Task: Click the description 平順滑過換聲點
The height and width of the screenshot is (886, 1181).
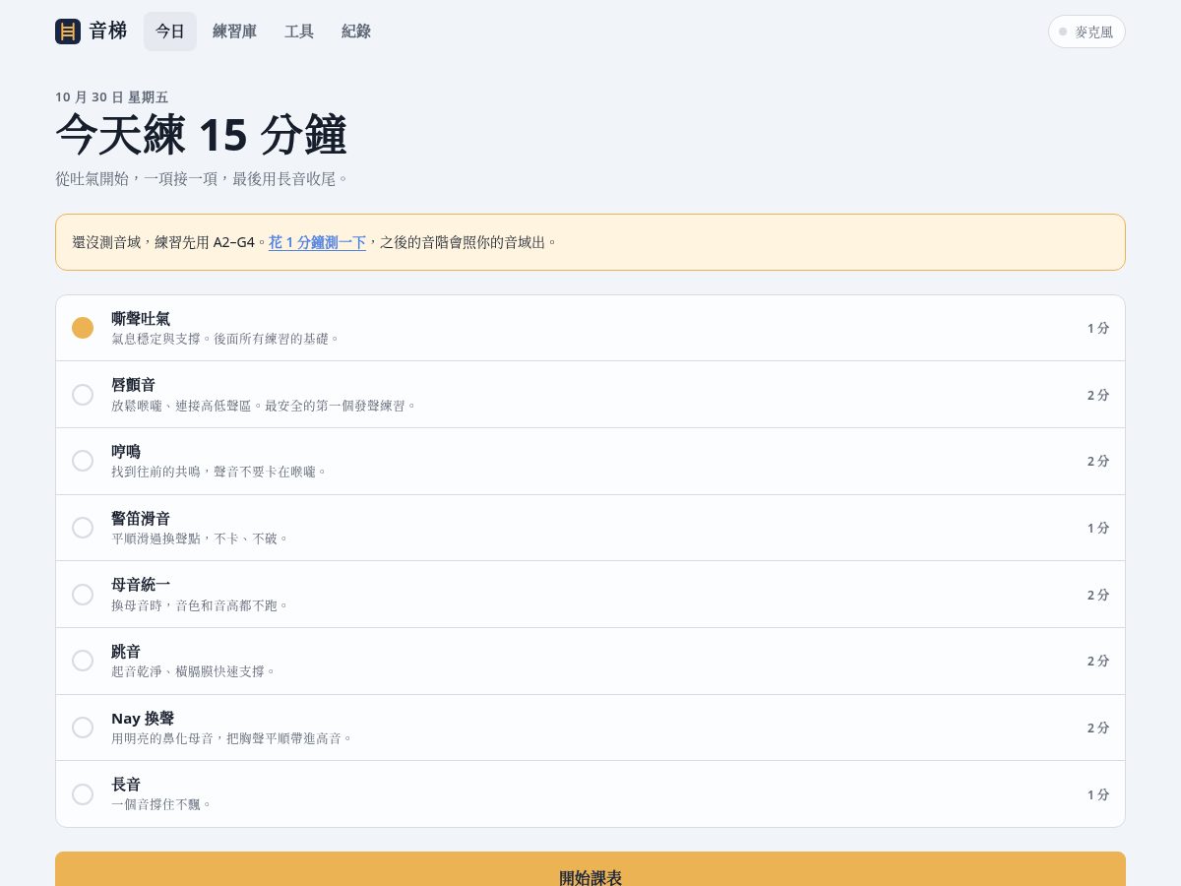Action: point(155,538)
